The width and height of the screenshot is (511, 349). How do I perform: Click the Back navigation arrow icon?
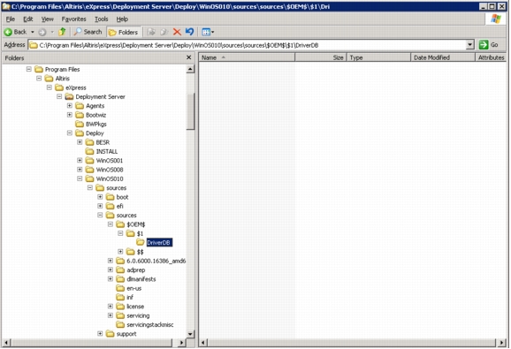point(8,32)
